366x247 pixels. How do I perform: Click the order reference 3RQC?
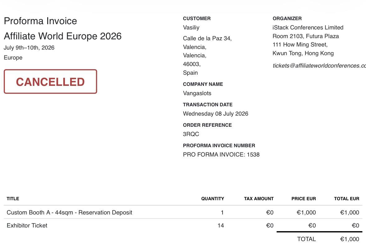191,134
